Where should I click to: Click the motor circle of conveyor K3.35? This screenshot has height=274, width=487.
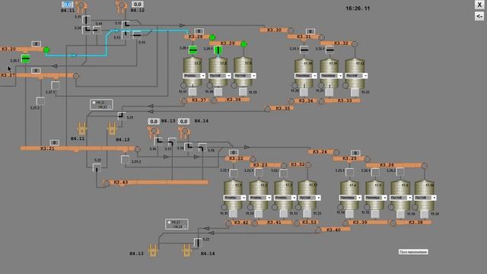pos(267,109)
